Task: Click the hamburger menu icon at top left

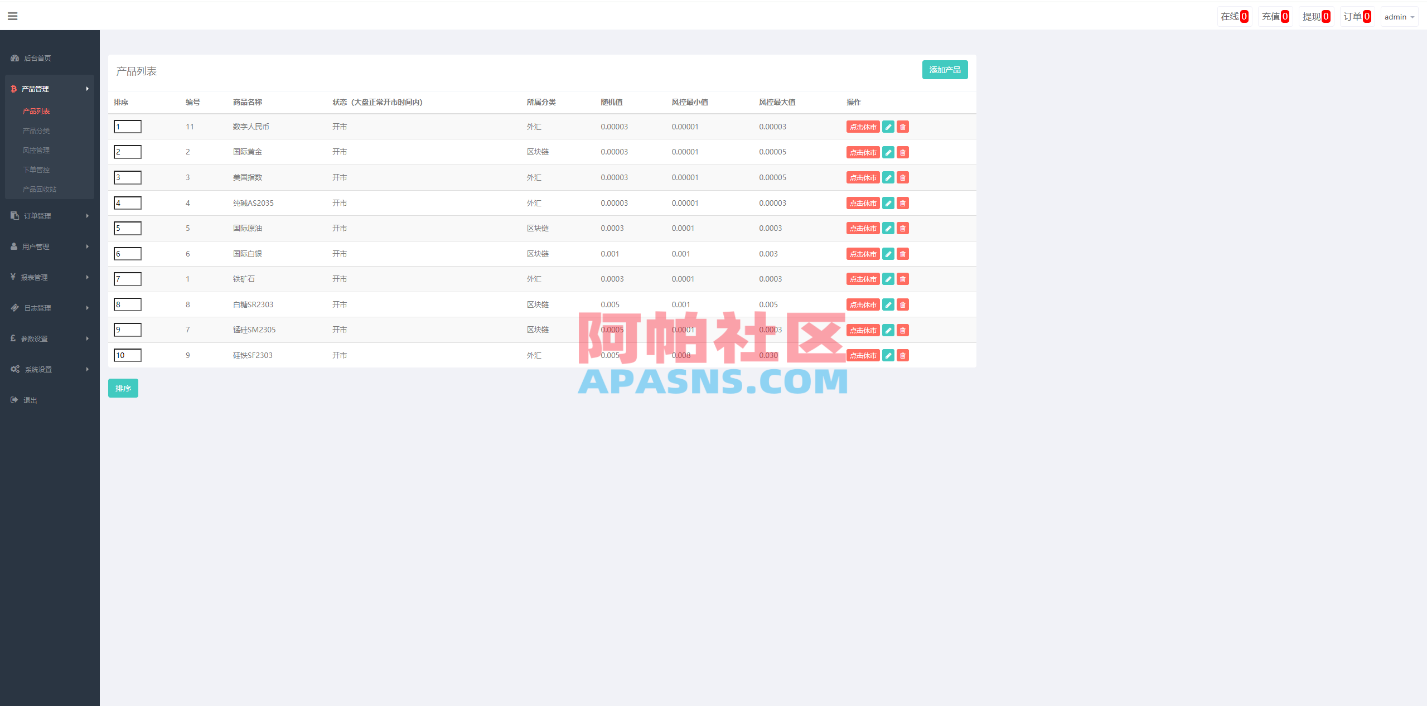Action: [x=12, y=16]
